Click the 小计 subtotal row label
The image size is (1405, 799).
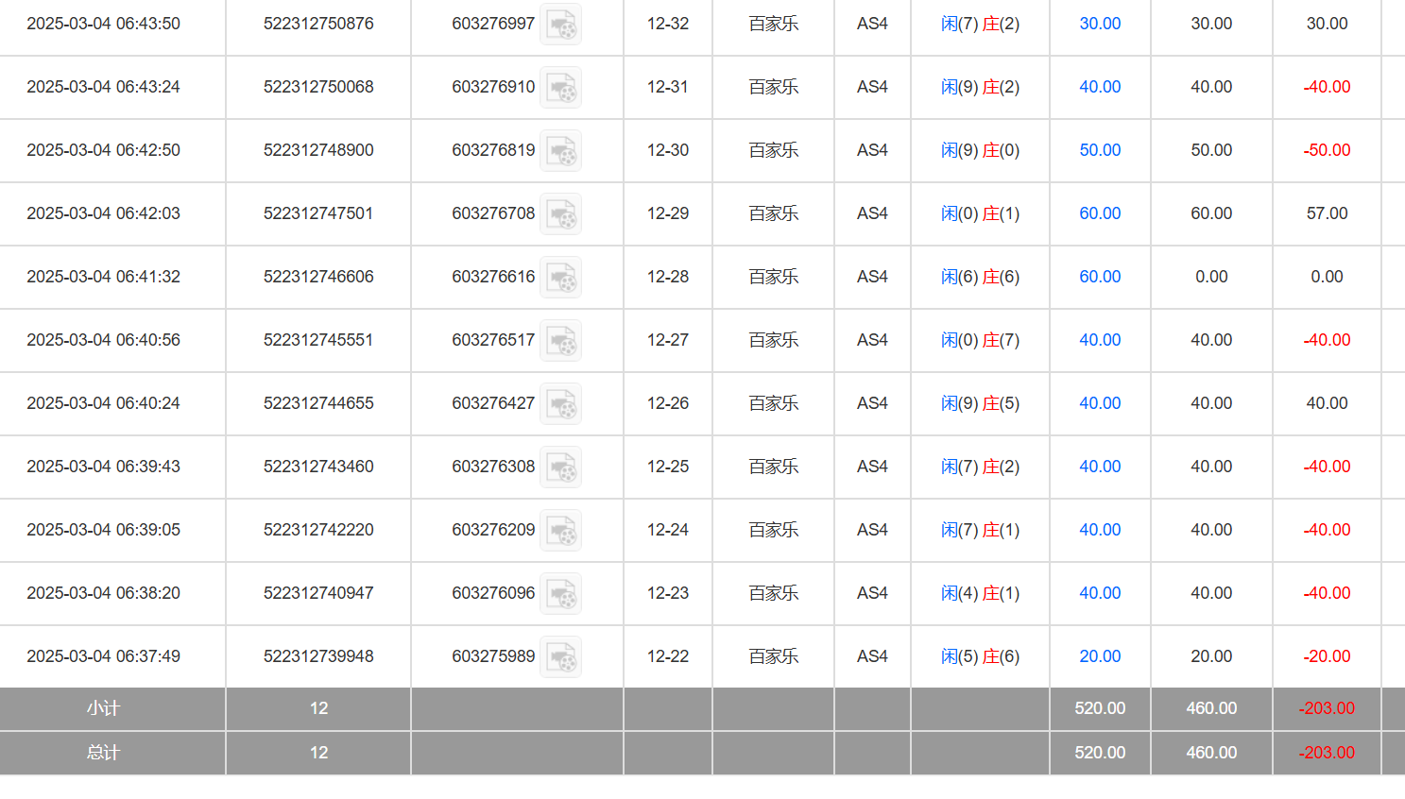[103, 708]
